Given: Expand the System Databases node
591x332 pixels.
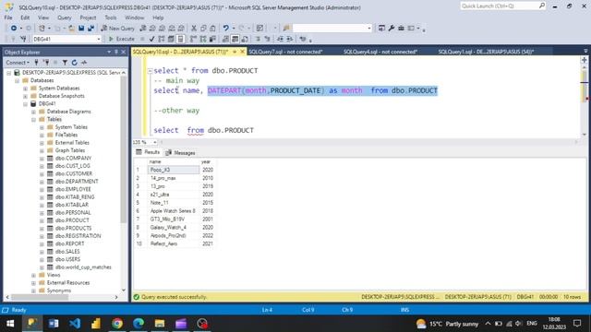Looking at the screenshot, I should (x=25, y=89).
